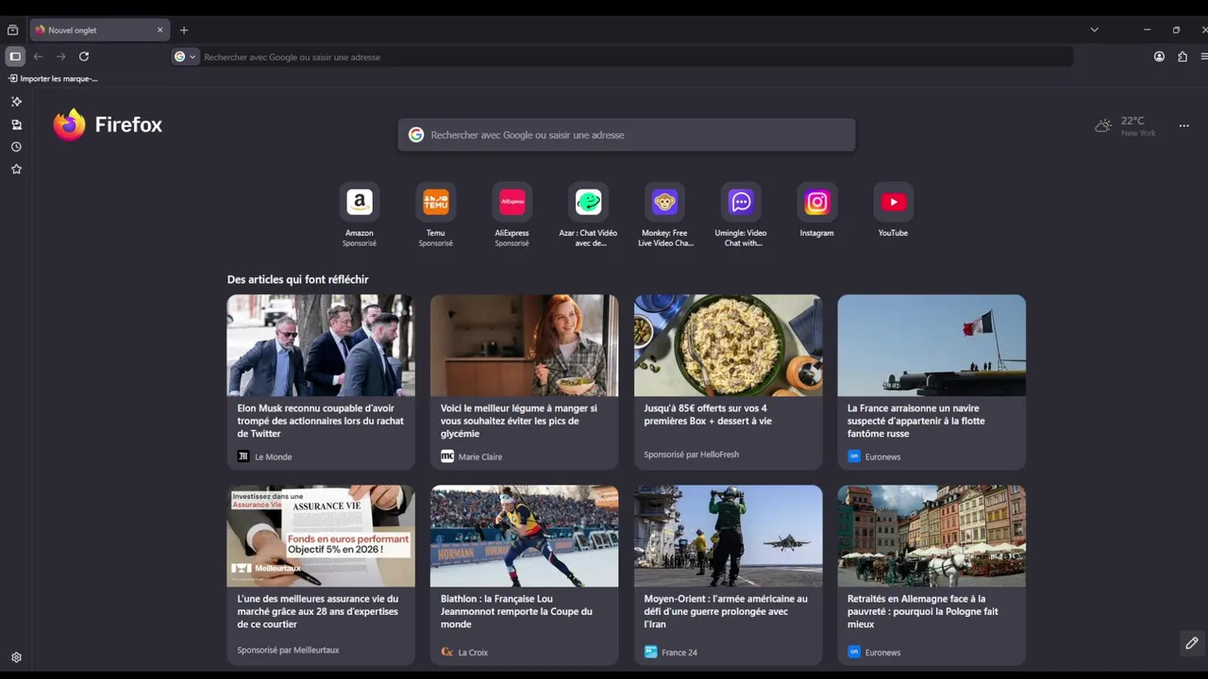The height and width of the screenshot is (679, 1208).
Task: Open the assurance vie Meilleurtaux sponsored card
Action: (321, 574)
